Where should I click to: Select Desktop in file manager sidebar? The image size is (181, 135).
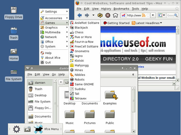pyautogui.click(x=40, y=95)
